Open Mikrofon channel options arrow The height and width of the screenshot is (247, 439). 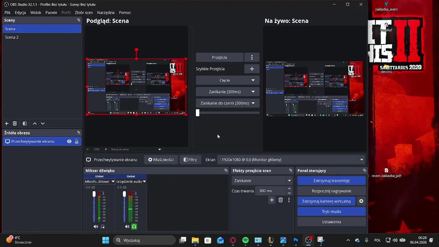[x=113, y=181]
